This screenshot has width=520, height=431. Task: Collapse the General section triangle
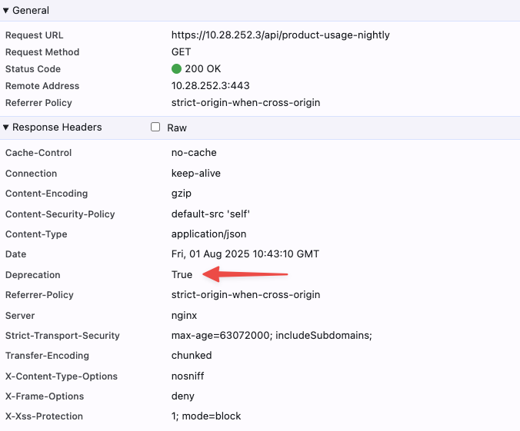[x=6, y=11]
